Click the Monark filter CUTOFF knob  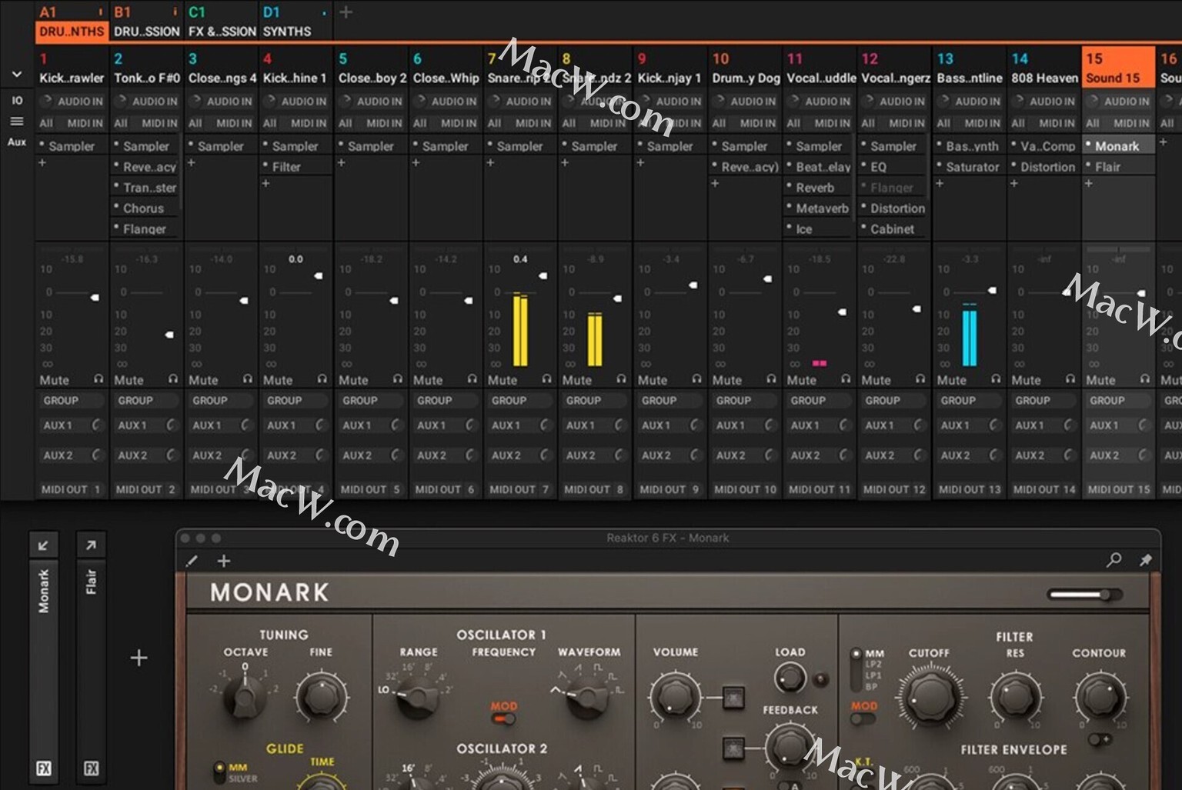point(930,696)
